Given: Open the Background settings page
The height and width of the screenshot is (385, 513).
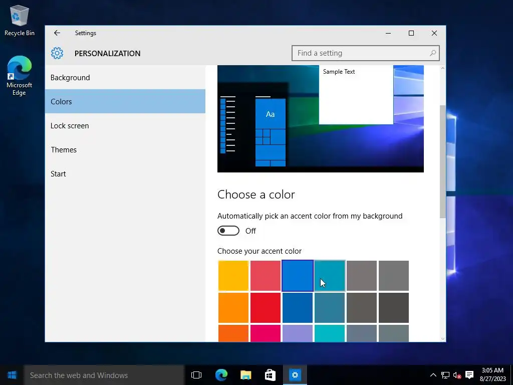Looking at the screenshot, I should (125, 78).
